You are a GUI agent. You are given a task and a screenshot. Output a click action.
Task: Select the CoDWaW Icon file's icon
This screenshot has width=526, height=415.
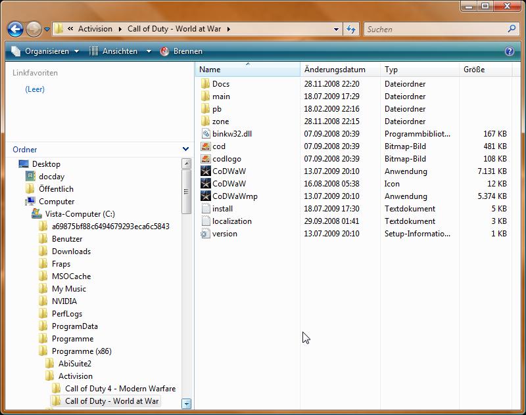click(205, 184)
